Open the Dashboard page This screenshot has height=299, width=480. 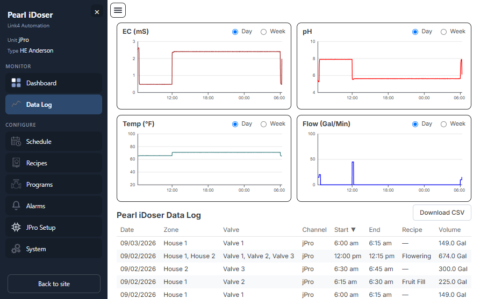[54, 83]
